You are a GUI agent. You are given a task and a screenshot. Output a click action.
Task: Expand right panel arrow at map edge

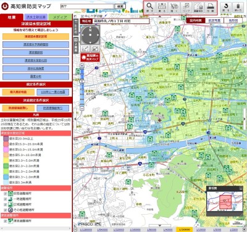[x=245, y=119]
